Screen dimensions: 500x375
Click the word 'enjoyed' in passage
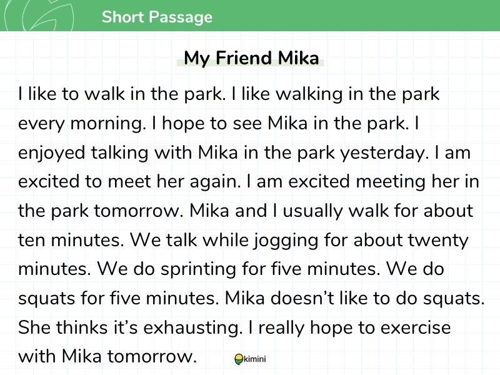(52, 152)
